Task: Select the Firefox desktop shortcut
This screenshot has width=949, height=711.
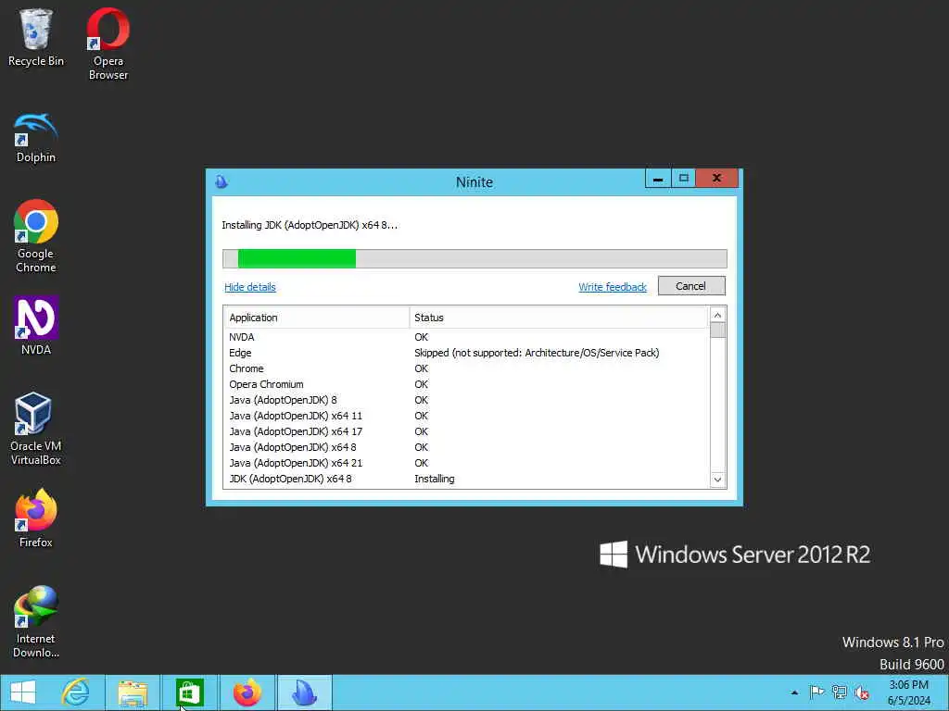Action: pos(36,518)
